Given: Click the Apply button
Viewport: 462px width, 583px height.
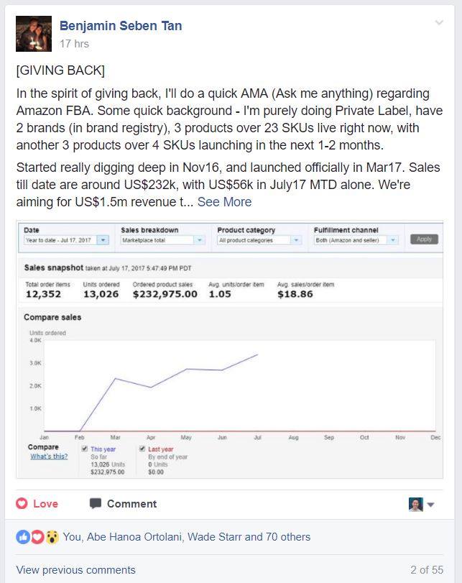Looking at the screenshot, I should pyautogui.click(x=424, y=239).
